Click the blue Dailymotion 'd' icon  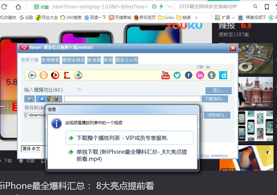pyautogui.click(x=223, y=75)
